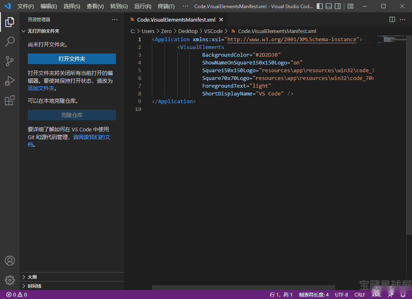The image size is (412, 299).
Task: Collapse the 无打开的文件夹 section
Action: pos(72,31)
